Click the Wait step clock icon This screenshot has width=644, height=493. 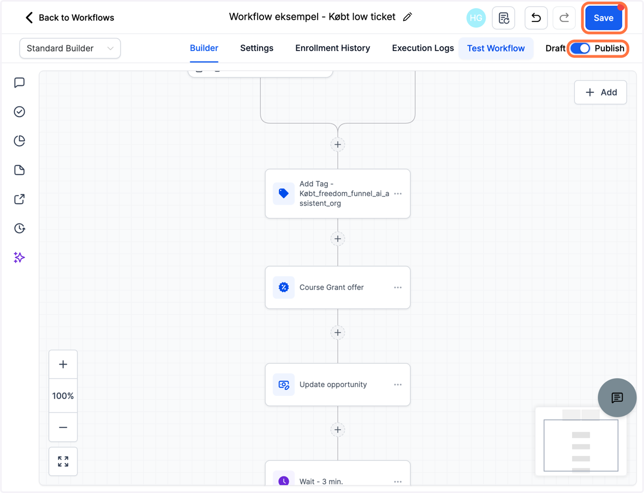click(x=283, y=481)
